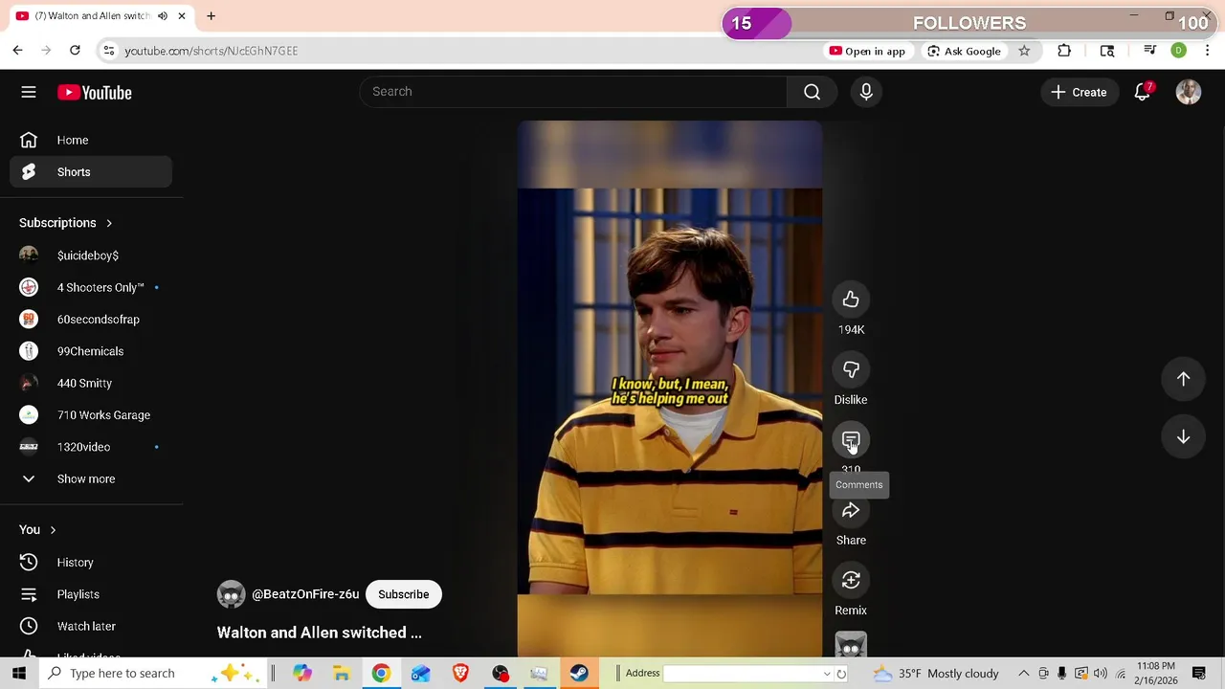Open taskbar Address dropdown arrow
1225x689 pixels.
coord(827,674)
